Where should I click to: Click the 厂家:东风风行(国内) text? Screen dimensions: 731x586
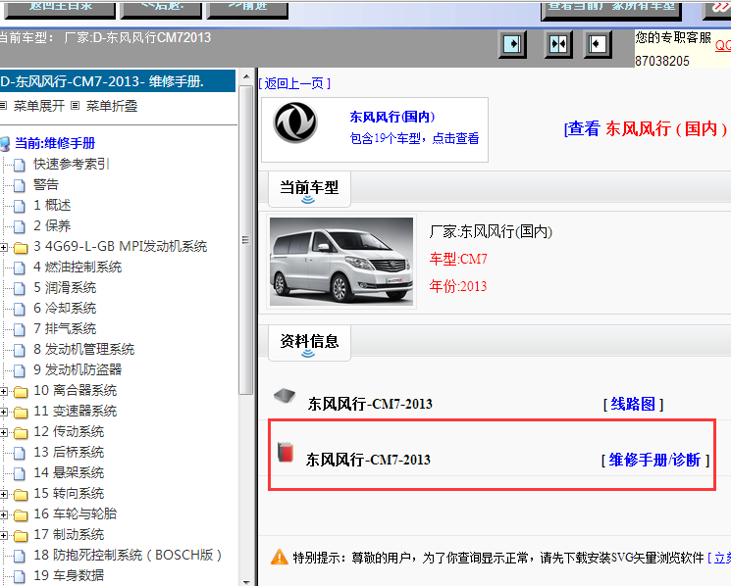point(491,231)
